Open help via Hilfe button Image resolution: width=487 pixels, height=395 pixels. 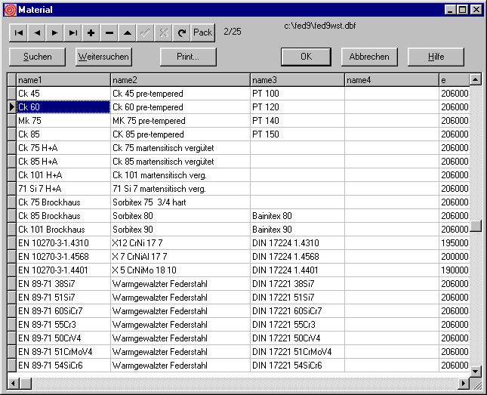coord(436,57)
